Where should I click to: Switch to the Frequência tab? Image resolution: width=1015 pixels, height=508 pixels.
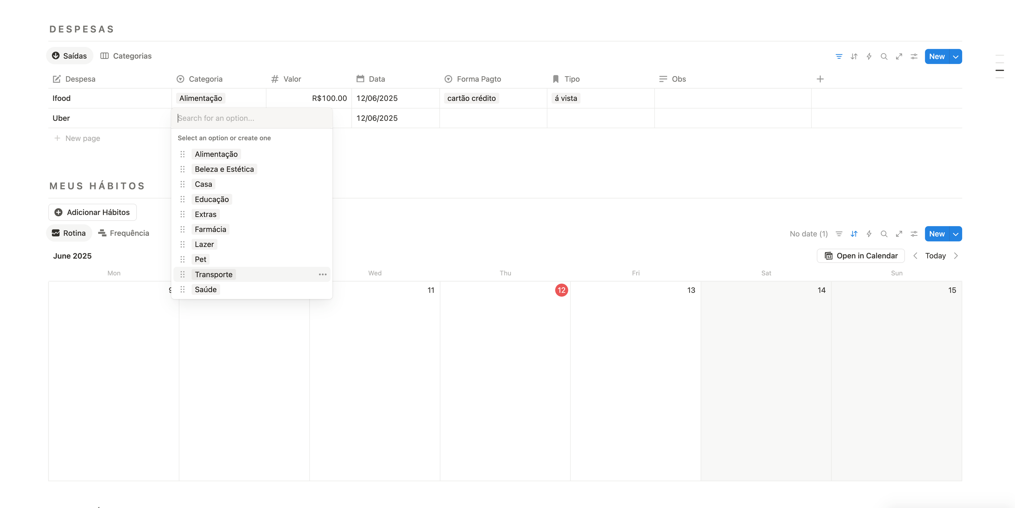[124, 233]
